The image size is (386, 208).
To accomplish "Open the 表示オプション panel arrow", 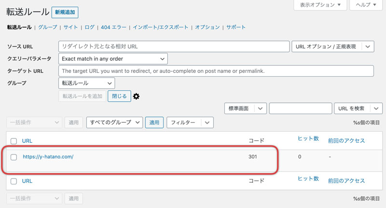I will point(339,5).
